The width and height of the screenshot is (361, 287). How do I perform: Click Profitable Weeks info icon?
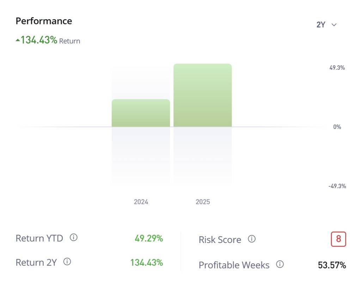(x=280, y=264)
